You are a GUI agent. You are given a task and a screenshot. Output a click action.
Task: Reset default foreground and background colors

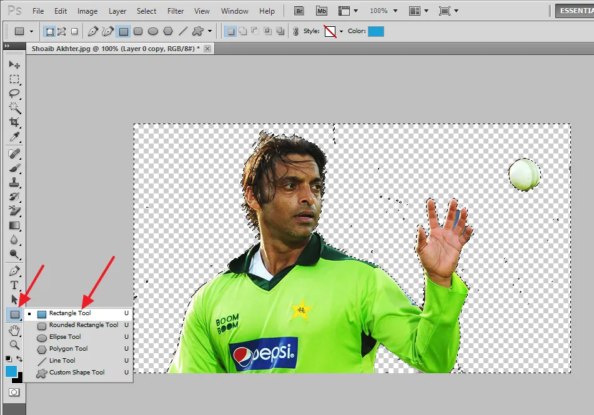click(x=8, y=358)
